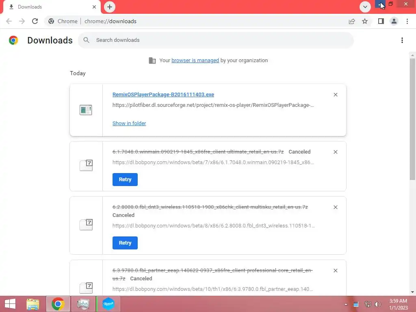
Task: Click the page vertical scrollbar thumb
Action: [x=412, y=119]
